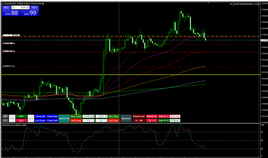Click the 0.01 pending lot field

click(101, 116)
